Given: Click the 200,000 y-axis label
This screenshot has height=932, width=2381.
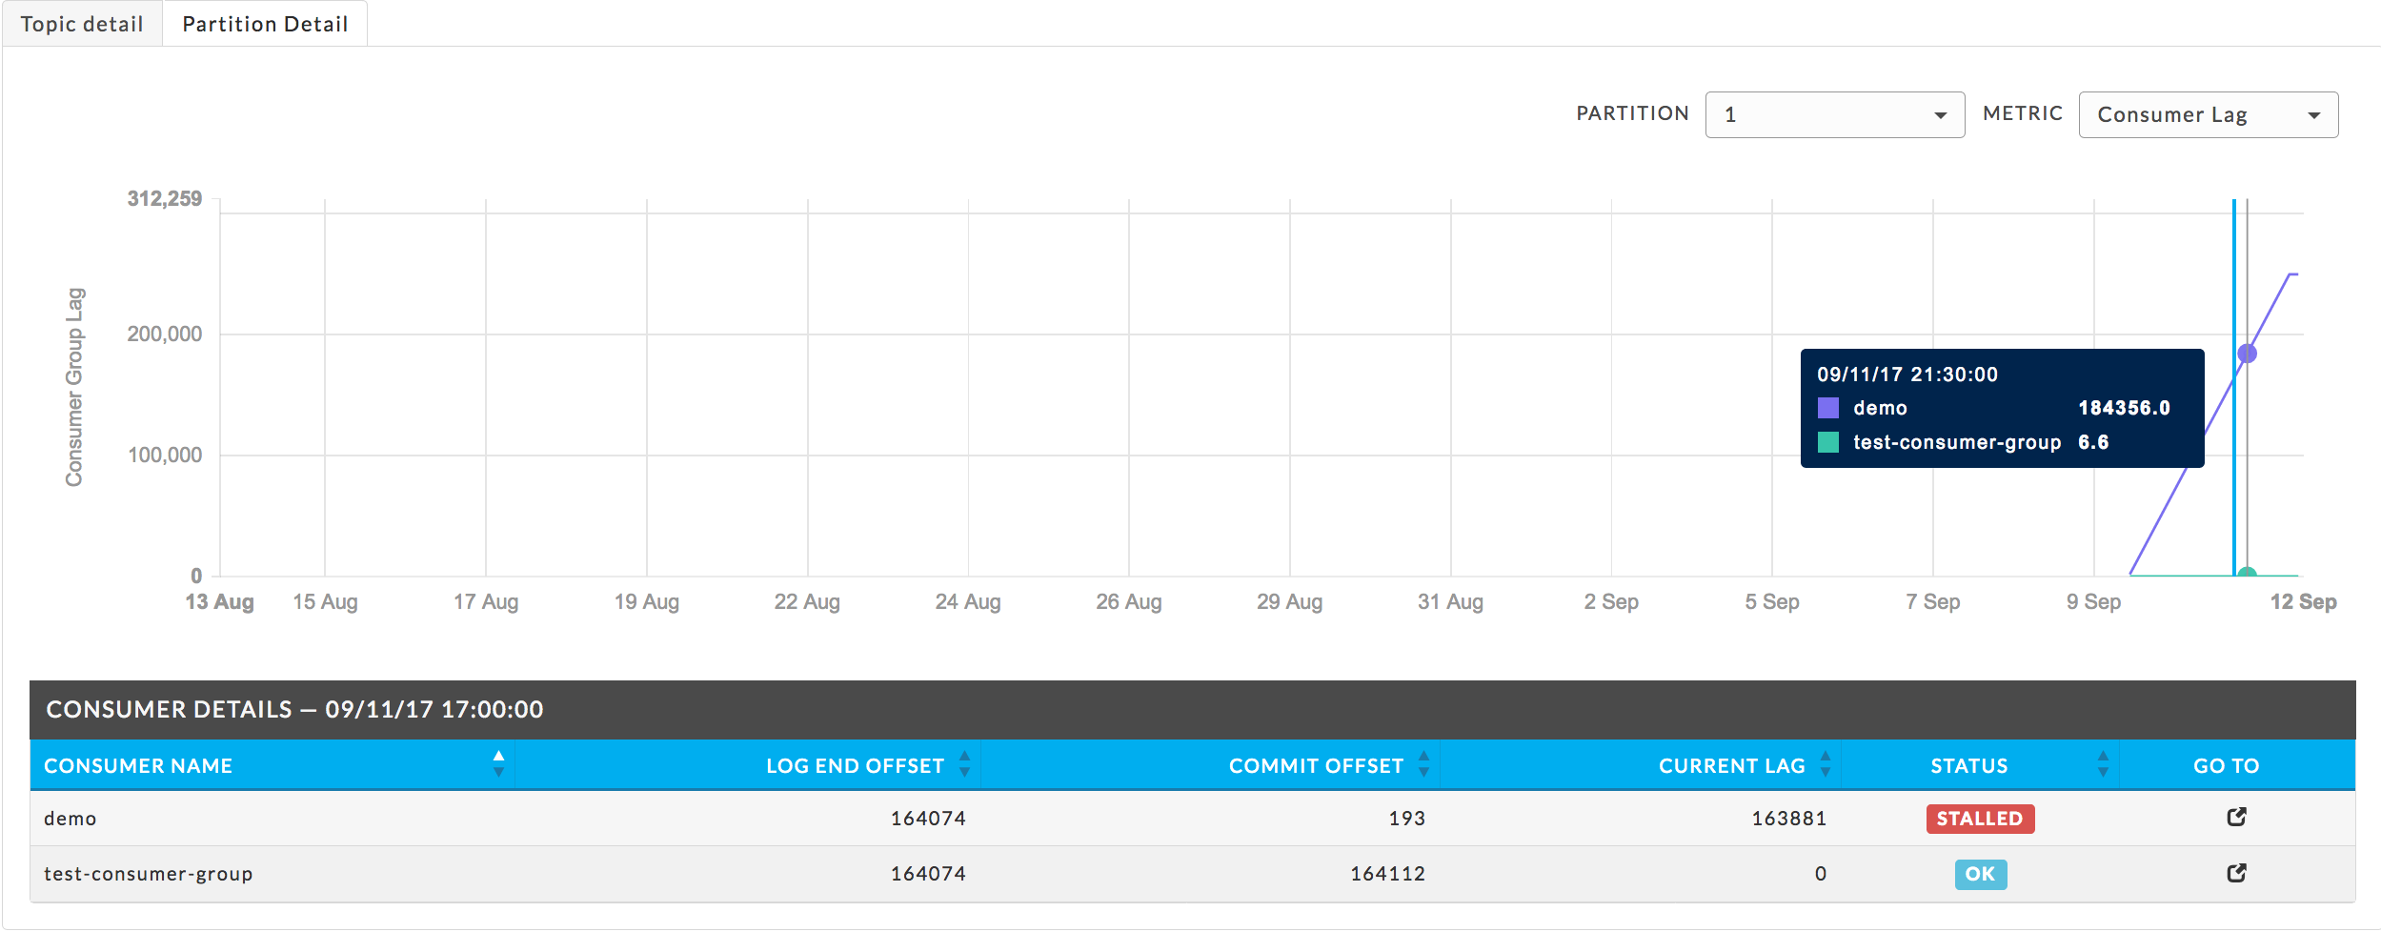Looking at the screenshot, I should tap(164, 334).
